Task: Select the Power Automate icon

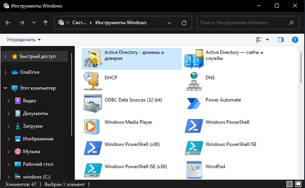Action: [194, 104]
